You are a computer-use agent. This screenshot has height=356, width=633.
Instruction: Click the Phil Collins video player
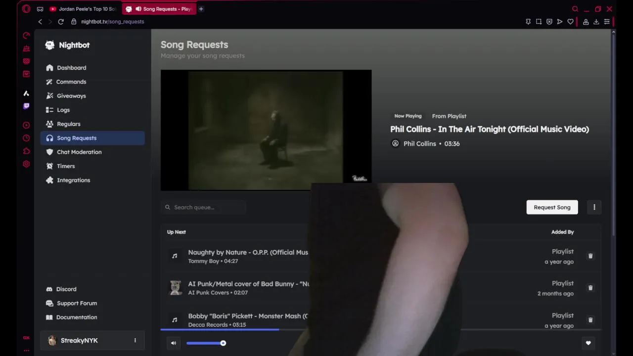(266, 130)
